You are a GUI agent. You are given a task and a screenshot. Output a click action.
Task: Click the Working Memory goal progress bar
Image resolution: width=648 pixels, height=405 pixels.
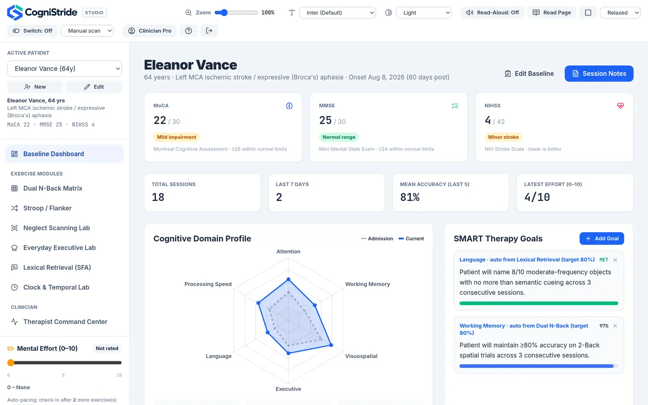[x=539, y=366]
